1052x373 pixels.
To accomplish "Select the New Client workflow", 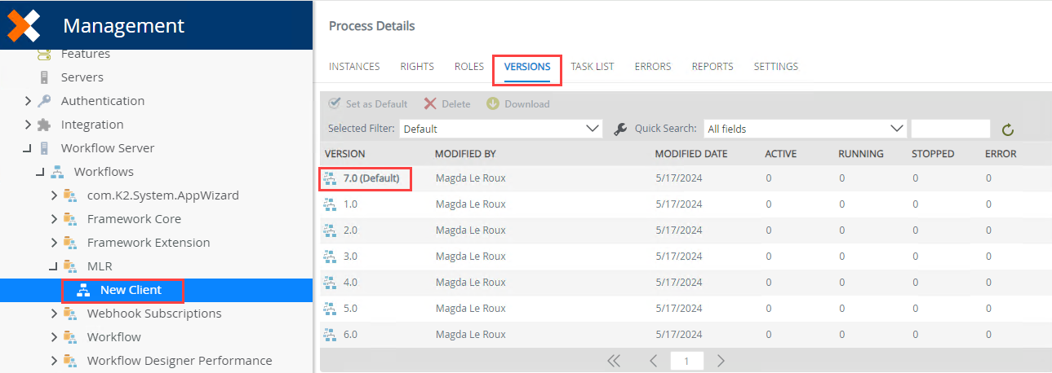I will click(x=131, y=290).
